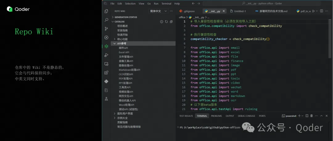333x141 pixels.
Task: Run the Python file with play button
Action: [x=313, y=11]
